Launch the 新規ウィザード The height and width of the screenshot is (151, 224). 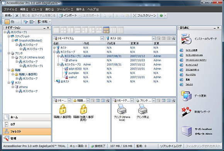click(195, 112)
